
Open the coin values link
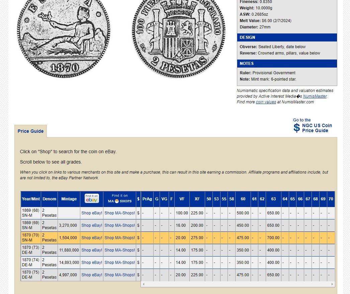266,102
